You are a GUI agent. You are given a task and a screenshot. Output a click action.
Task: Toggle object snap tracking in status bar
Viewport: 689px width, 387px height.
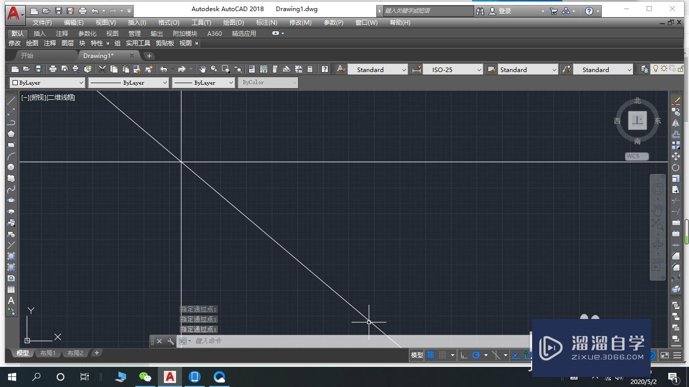pos(516,355)
